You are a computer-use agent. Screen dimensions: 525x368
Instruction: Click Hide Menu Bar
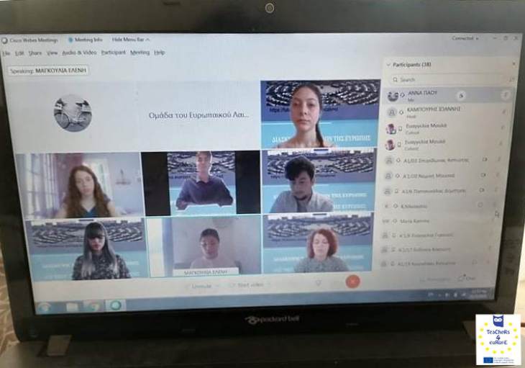130,40
